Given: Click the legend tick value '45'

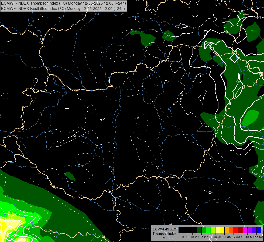Looking at the screenshot, I should [248, 237].
